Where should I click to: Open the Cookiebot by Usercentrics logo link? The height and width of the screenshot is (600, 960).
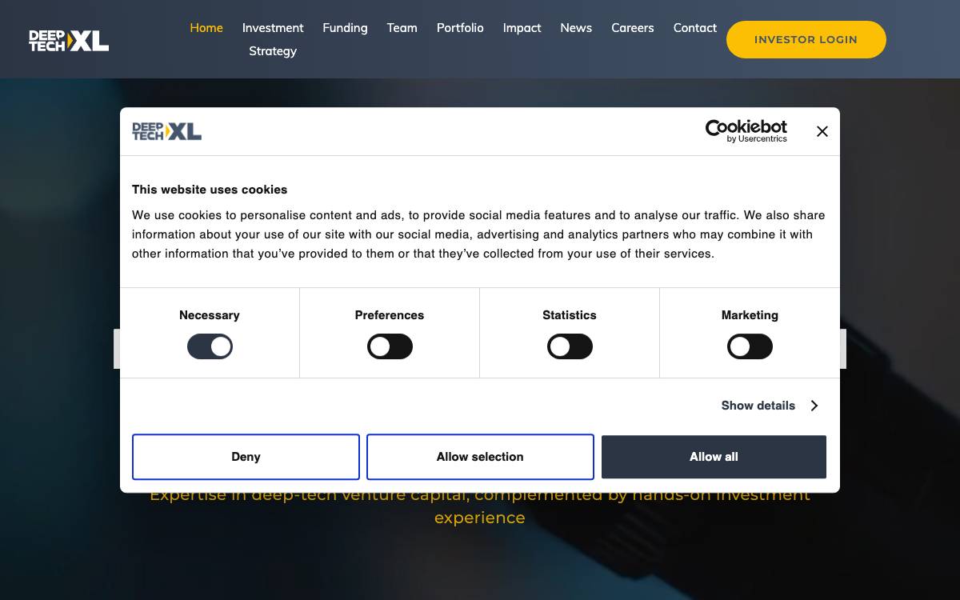pyautogui.click(x=746, y=131)
